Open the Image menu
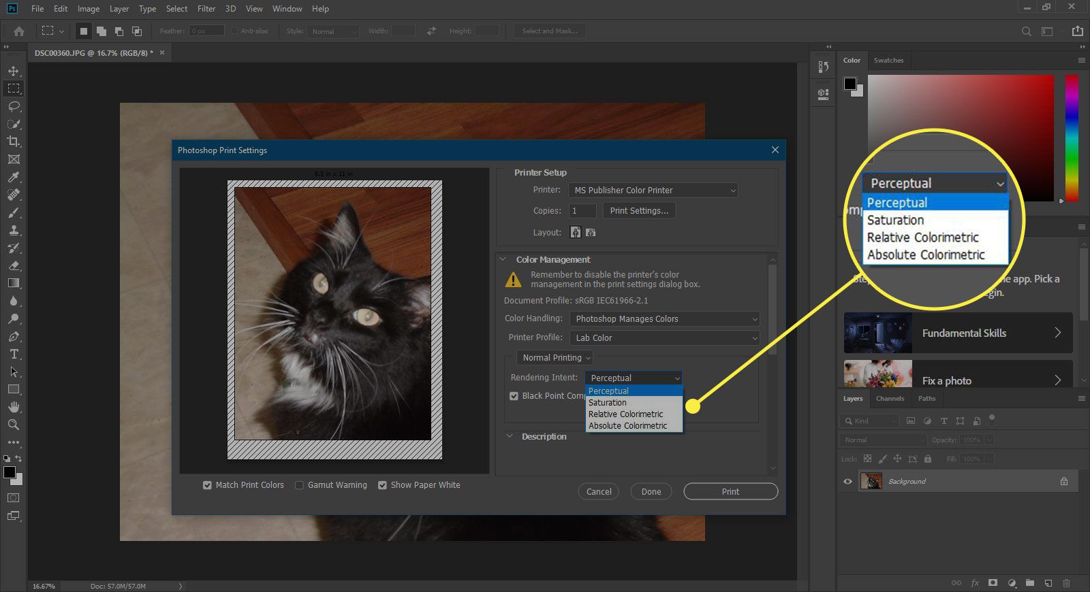The image size is (1090, 592). pyautogui.click(x=89, y=9)
